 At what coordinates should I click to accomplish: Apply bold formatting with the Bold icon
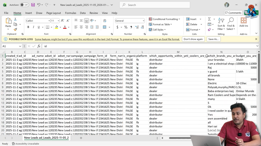click(x=28, y=27)
